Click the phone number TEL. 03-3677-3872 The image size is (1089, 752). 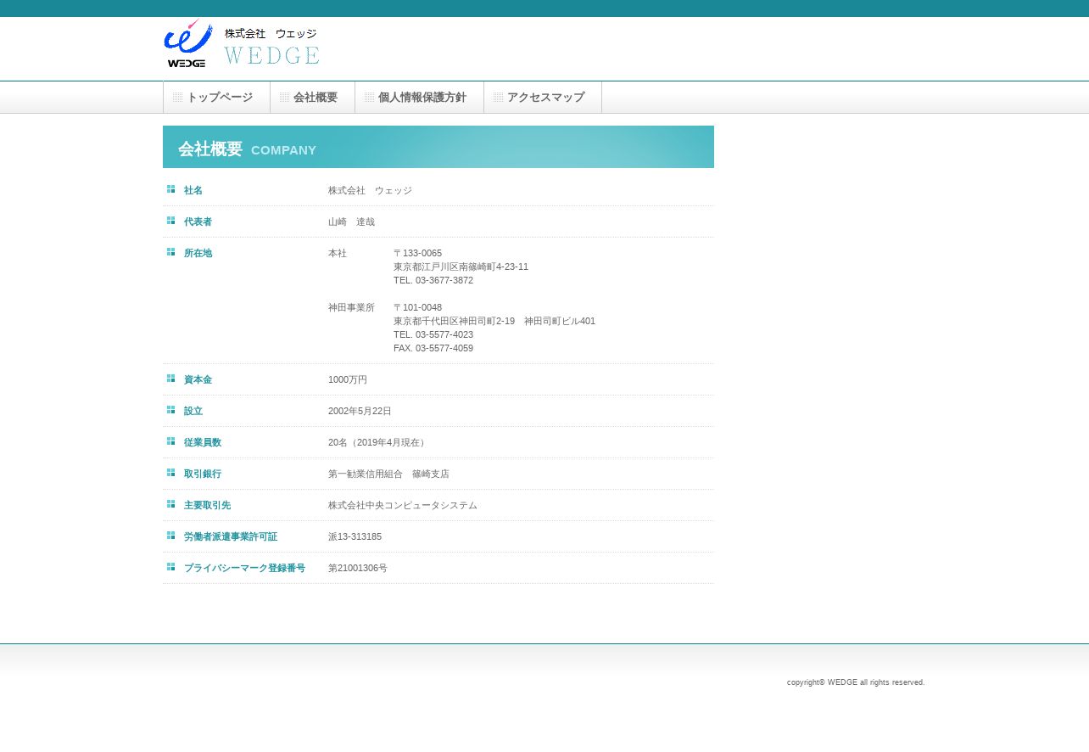tap(433, 280)
